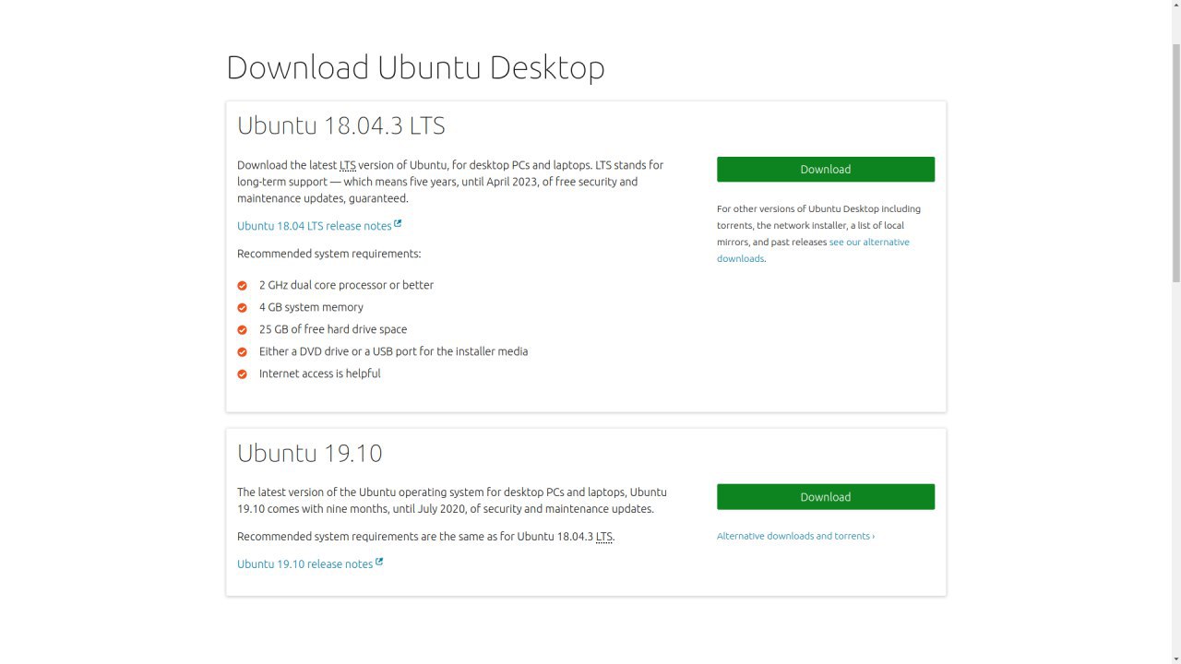Screen dimensions: 1181x664
Task: Click 'Recommended system requirements:' text
Action: pyautogui.click(x=329, y=254)
